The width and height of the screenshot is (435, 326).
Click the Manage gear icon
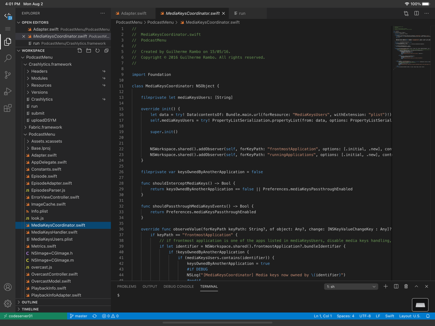click(x=8, y=303)
